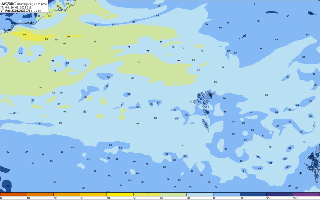
Task: Select the medium blue 80–90 legend segment
Action: (226, 194)
